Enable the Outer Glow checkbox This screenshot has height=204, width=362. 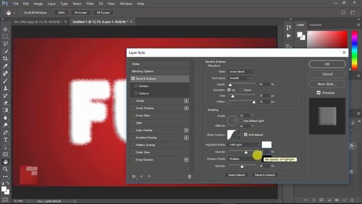coord(133,152)
